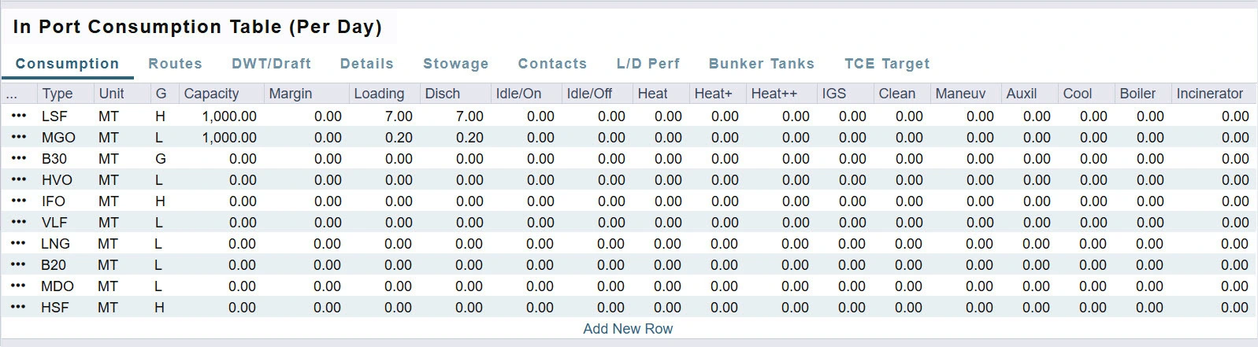1258x347 pixels.
Task: Click the Disch column header
Action: click(x=455, y=94)
